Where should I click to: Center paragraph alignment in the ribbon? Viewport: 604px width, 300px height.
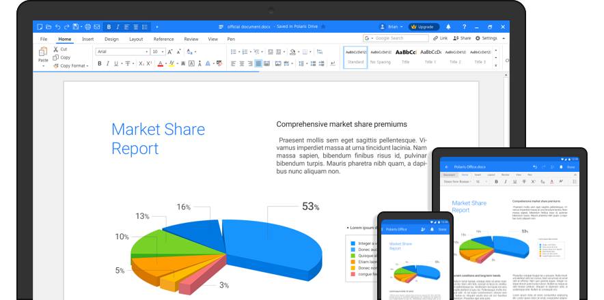pyautogui.click(x=242, y=63)
